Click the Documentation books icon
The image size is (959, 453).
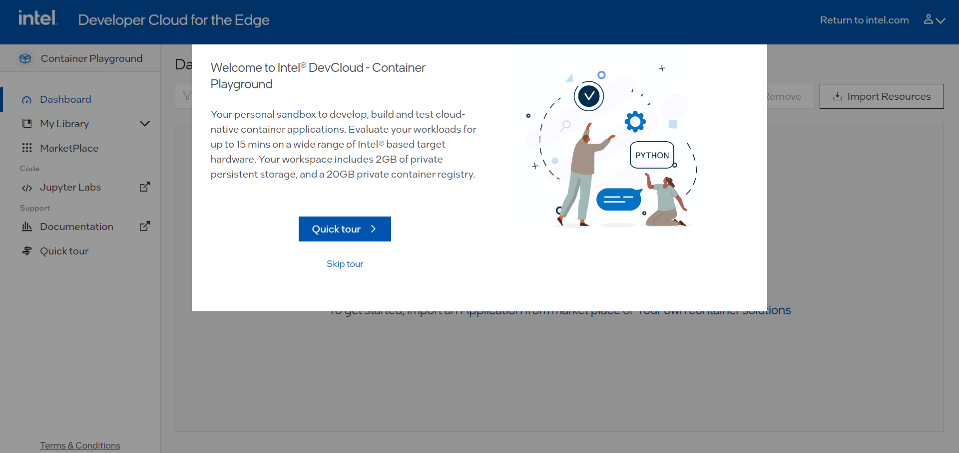click(27, 226)
